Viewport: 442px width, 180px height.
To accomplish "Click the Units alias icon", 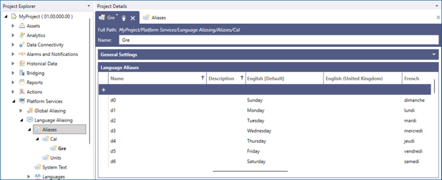I will point(45,158).
